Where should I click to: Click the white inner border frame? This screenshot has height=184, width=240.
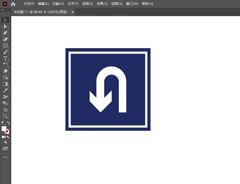pyautogui.click(x=108, y=53)
